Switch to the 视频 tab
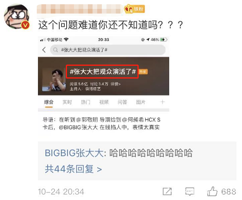The width and height of the screenshot is (242, 200). pyautogui.click(x=104, y=102)
